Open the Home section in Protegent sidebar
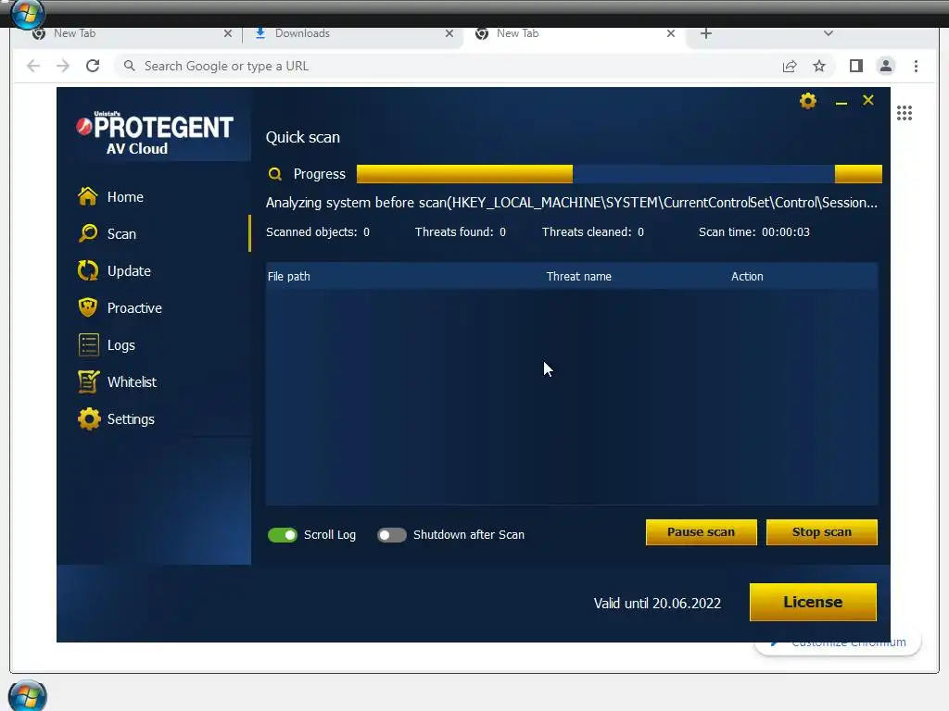Image resolution: width=949 pixels, height=711 pixels. point(111,196)
